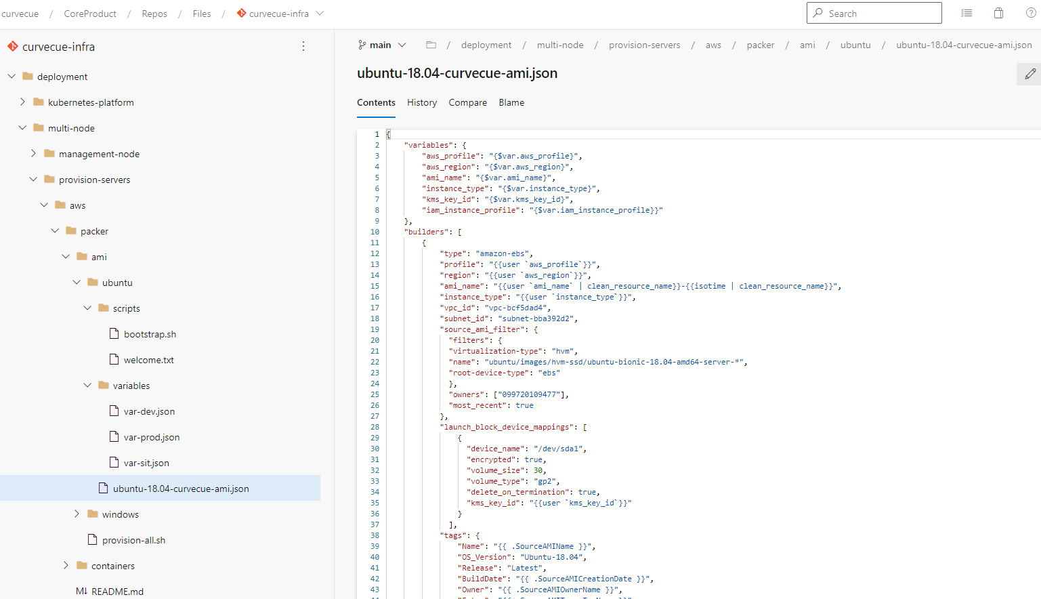Image resolution: width=1041 pixels, height=599 pixels.
Task: Switch to the Blame tab
Action: coord(511,102)
